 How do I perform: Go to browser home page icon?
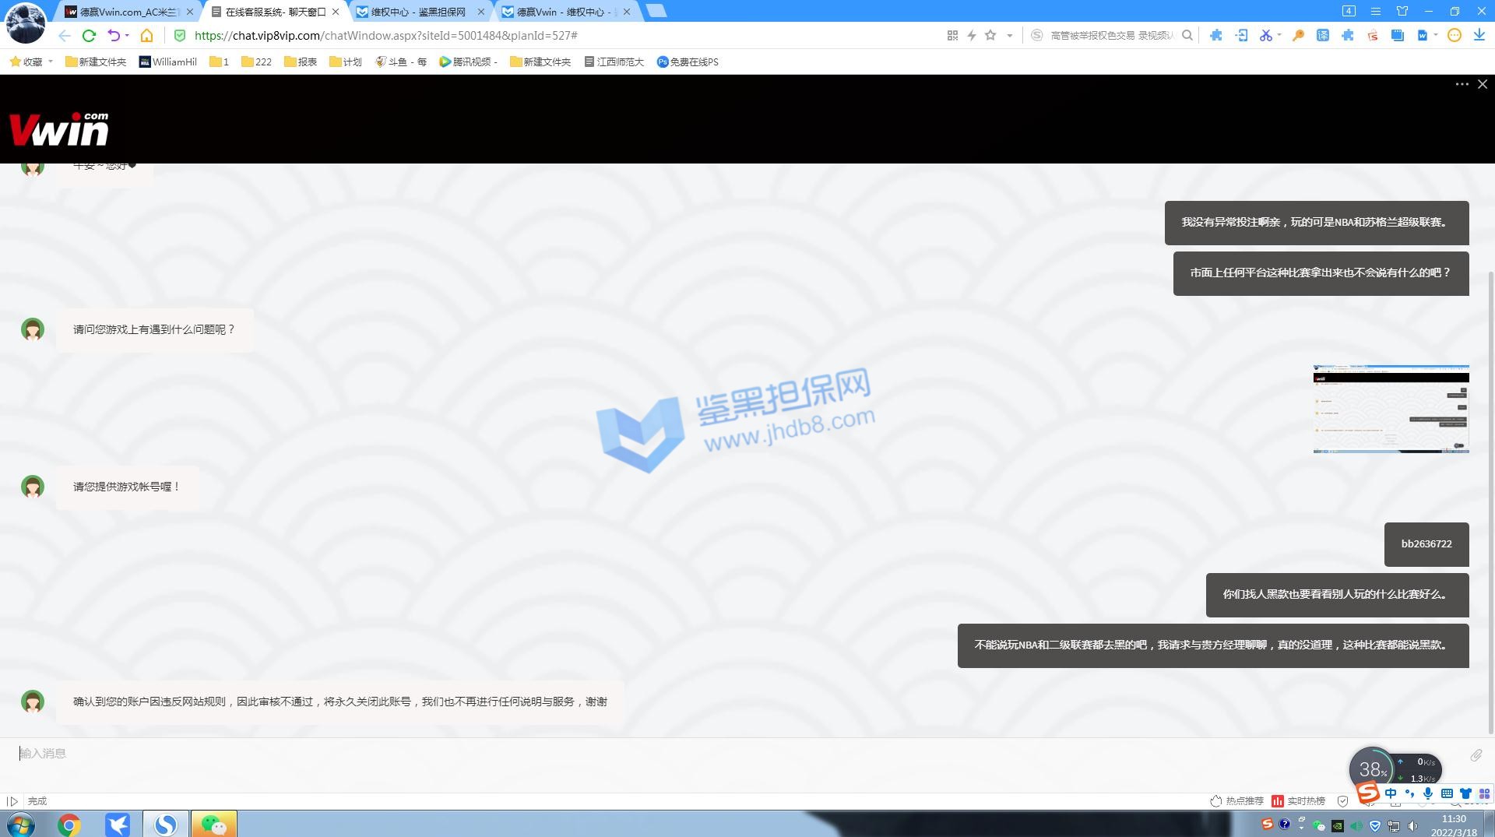tap(146, 35)
